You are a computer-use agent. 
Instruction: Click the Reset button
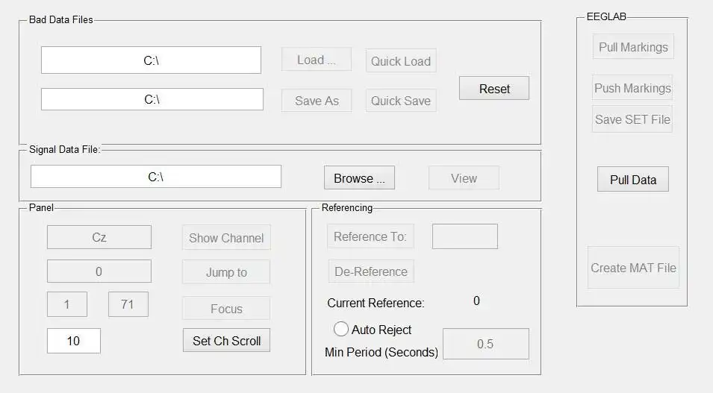(494, 89)
